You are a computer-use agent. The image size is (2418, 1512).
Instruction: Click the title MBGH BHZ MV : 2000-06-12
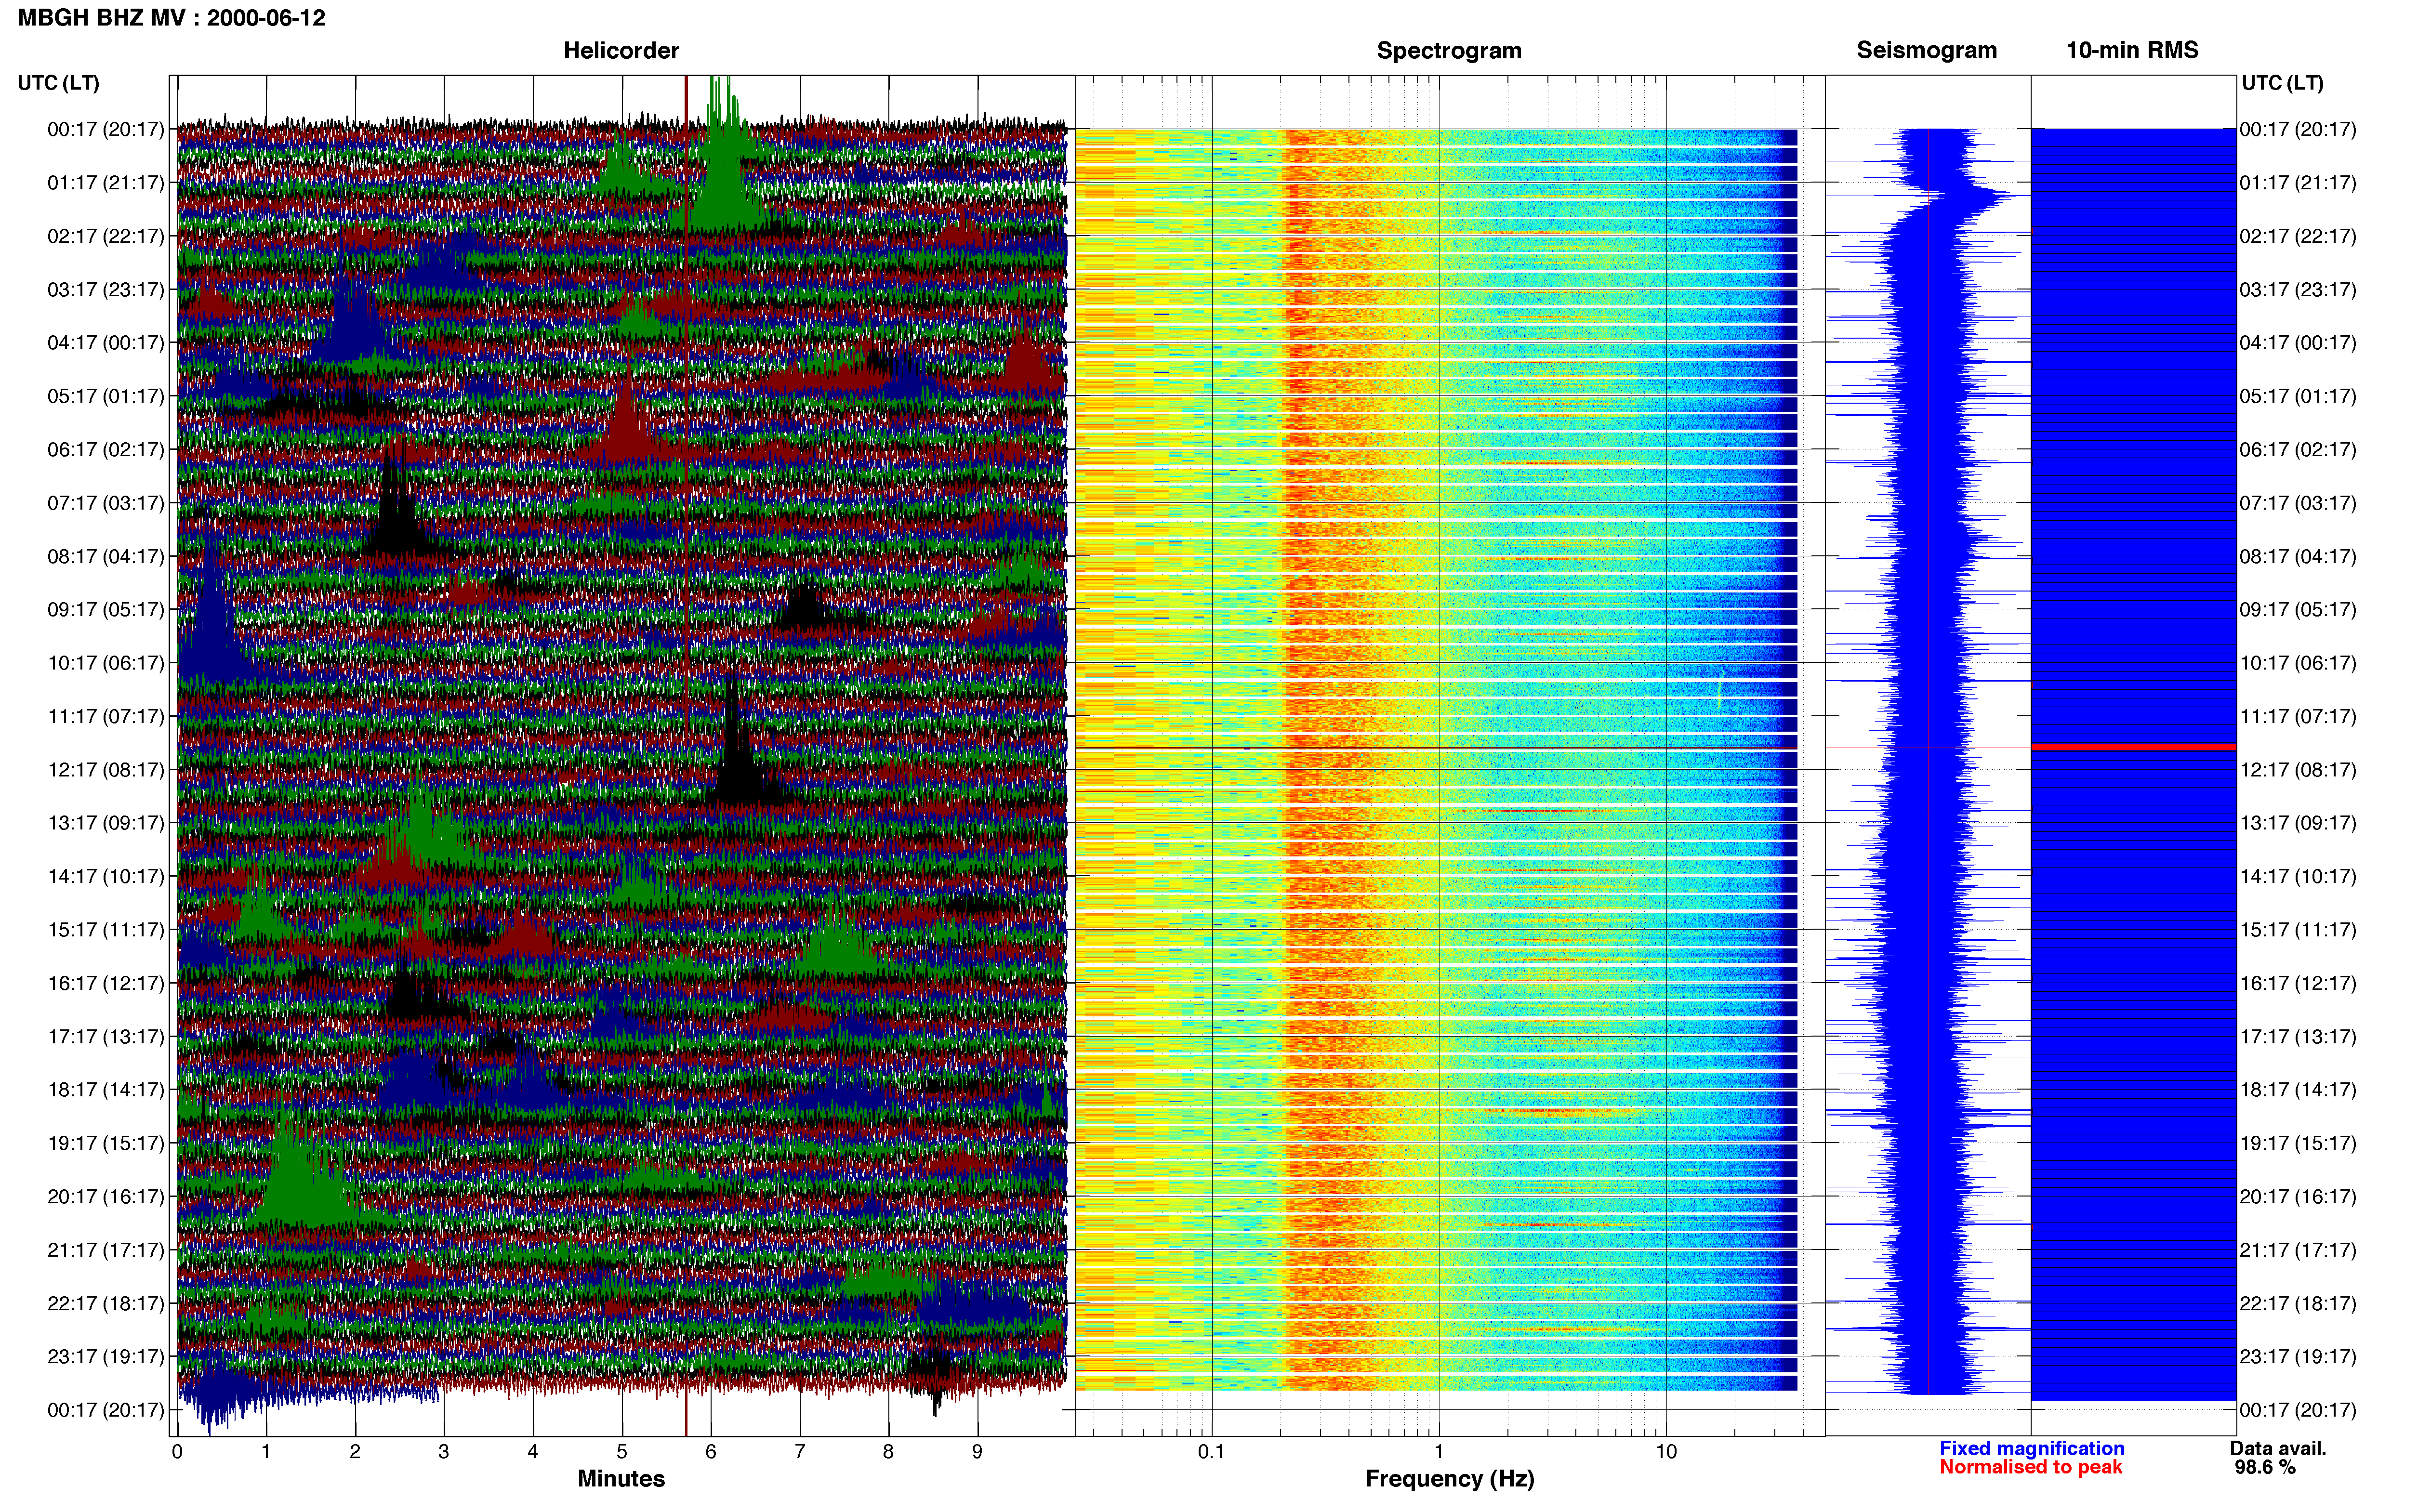tap(171, 18)
